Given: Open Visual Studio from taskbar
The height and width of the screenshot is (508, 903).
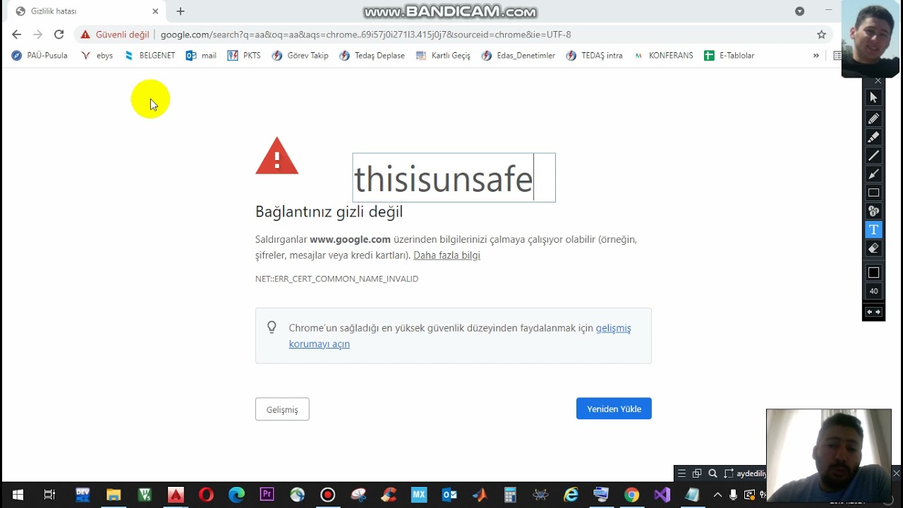Looking at the screenshot, I should click(x=662, y=495).
